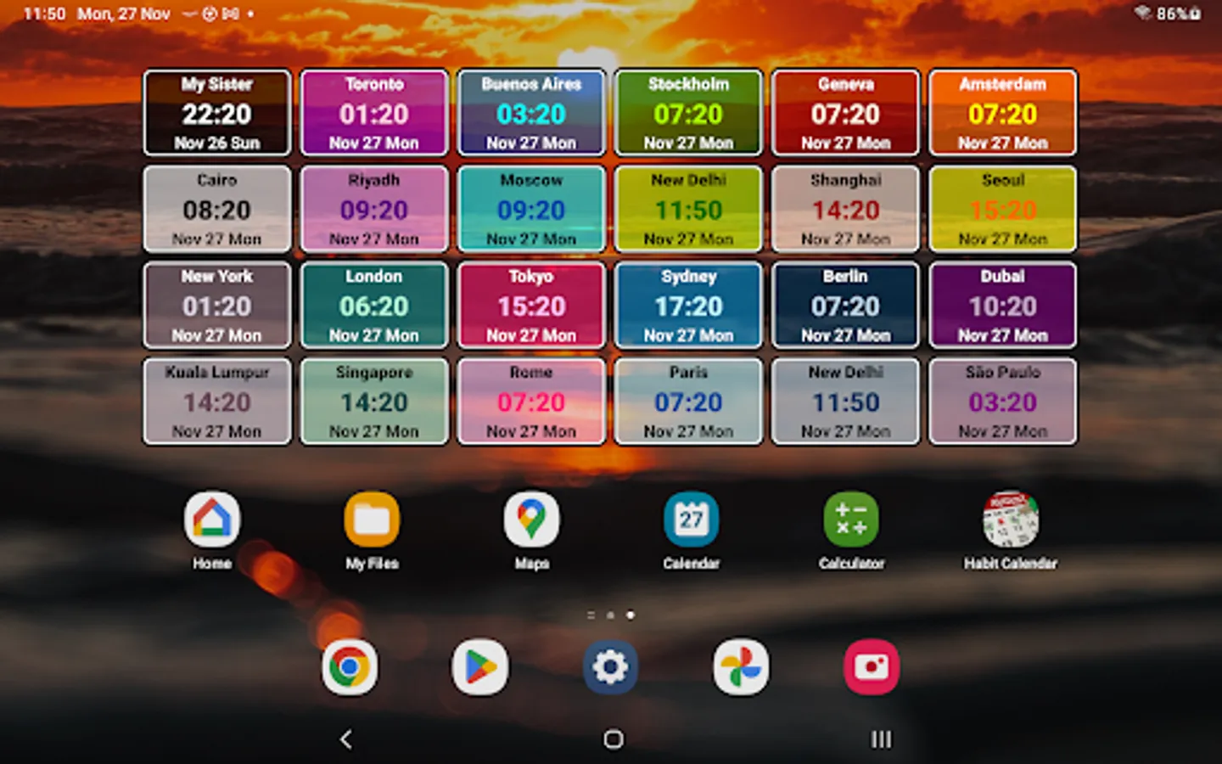
Task: Launch Chrome from the dock
Action: point(350,667)
